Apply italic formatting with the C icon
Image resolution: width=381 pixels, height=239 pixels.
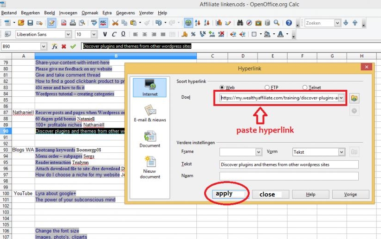114,34
